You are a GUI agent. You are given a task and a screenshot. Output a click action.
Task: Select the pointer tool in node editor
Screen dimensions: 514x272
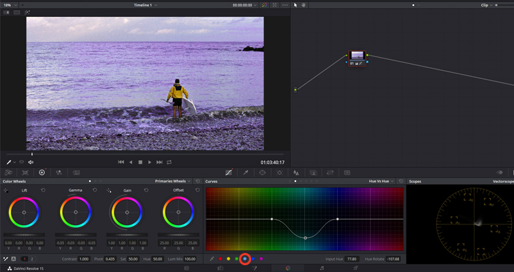click(295, 5)
